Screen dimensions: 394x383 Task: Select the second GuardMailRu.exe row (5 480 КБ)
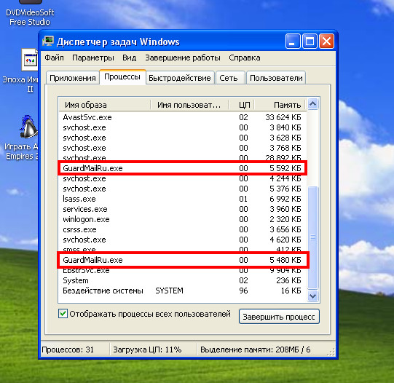pyautogui.click(x=183, y=260)
